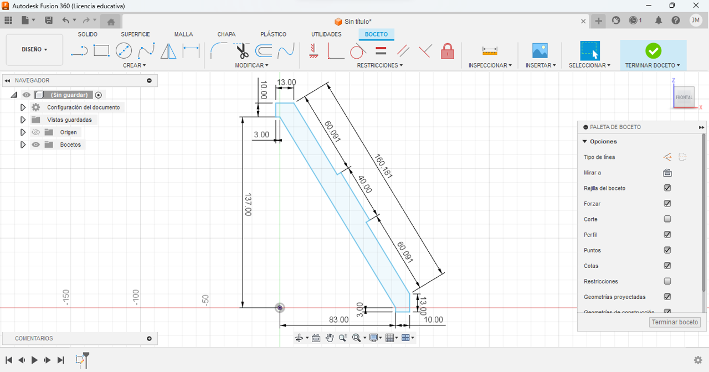Click the Pan hand tool
The width and height of the screenshot is (709, 372).
tap(330, 338)
